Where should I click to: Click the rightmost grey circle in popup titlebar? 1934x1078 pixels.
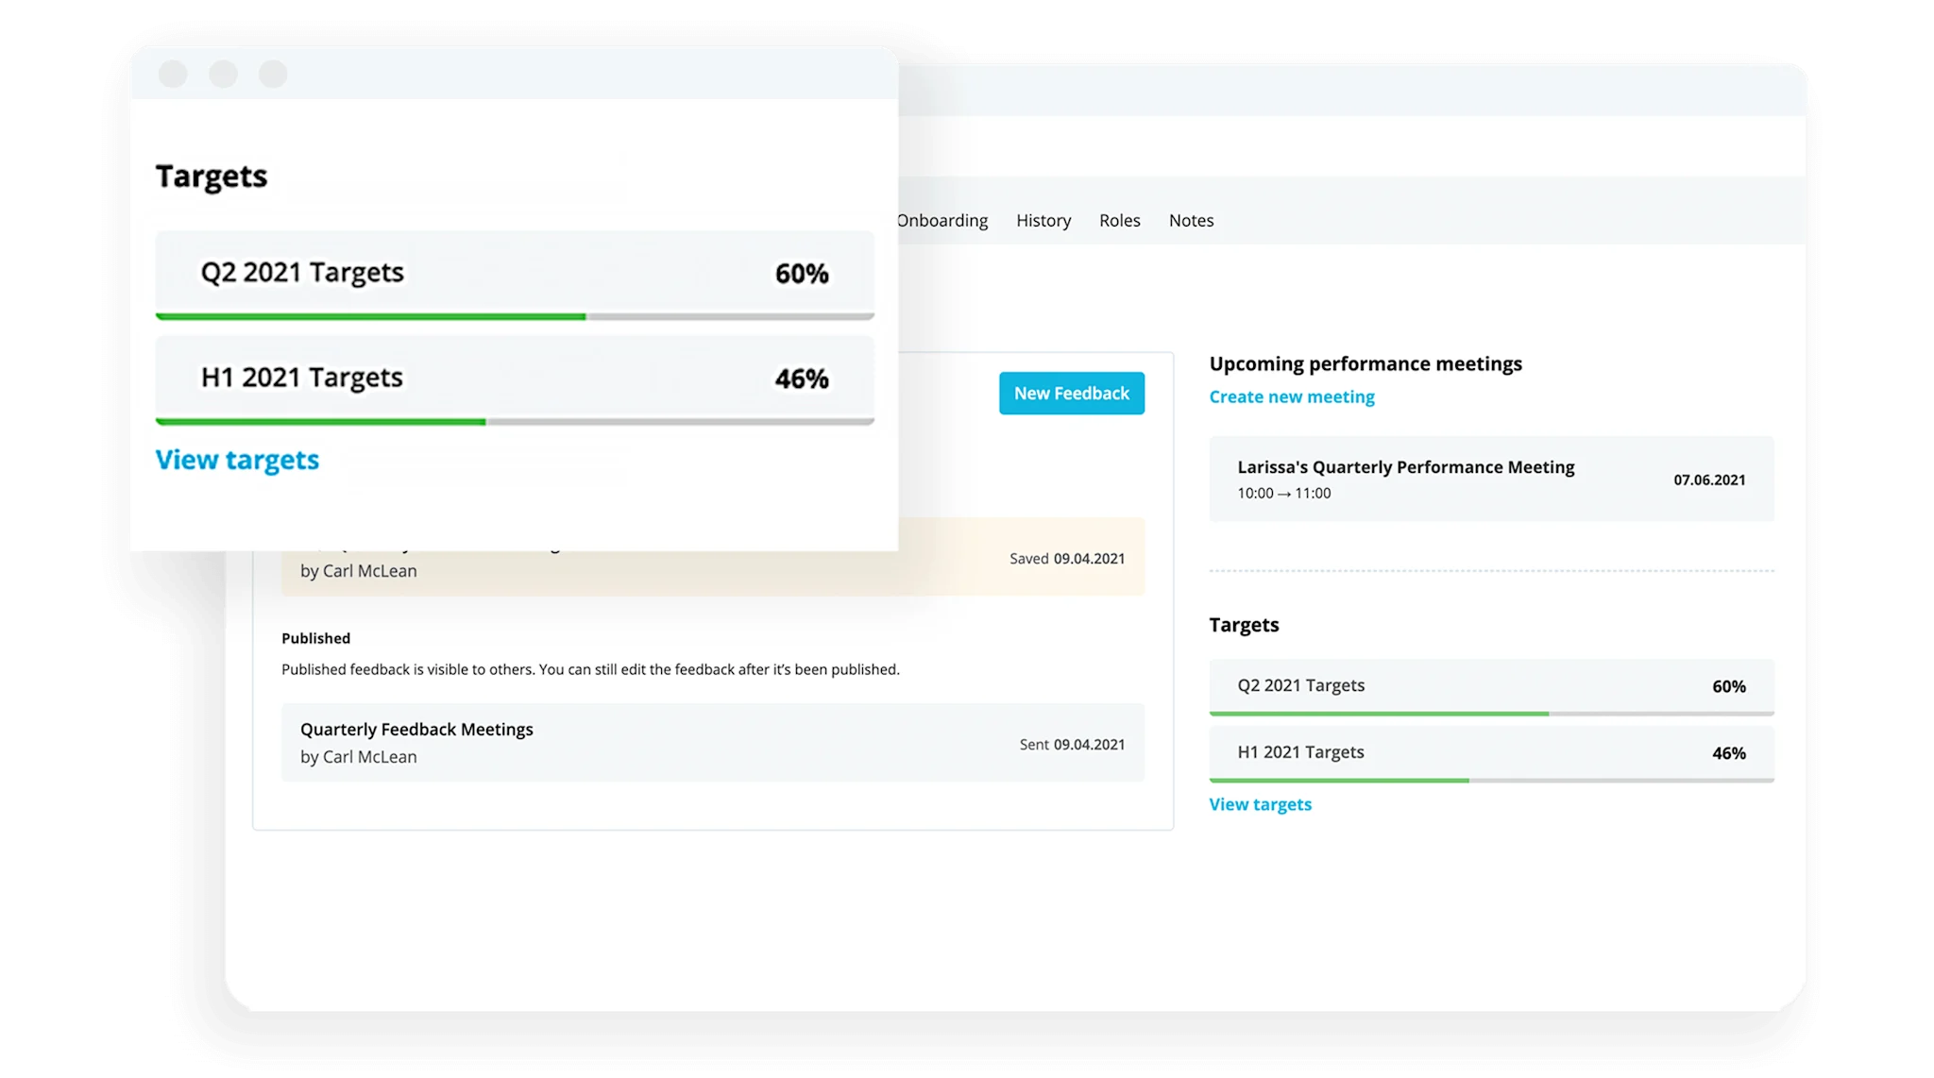[273, 74]
